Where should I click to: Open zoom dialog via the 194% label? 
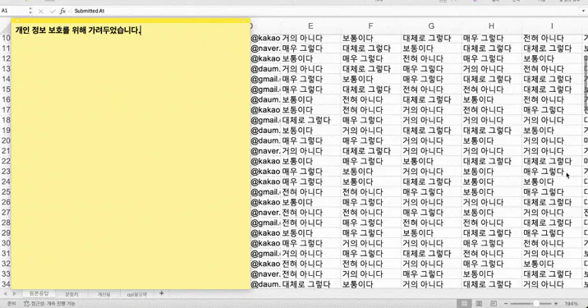pyautogui.click(x=571, y=303)
